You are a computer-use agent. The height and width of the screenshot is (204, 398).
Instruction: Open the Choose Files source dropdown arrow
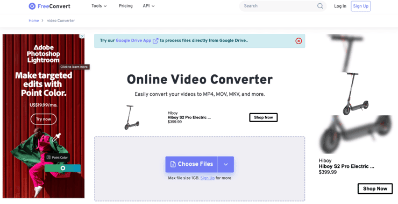(x=226, y=164)
